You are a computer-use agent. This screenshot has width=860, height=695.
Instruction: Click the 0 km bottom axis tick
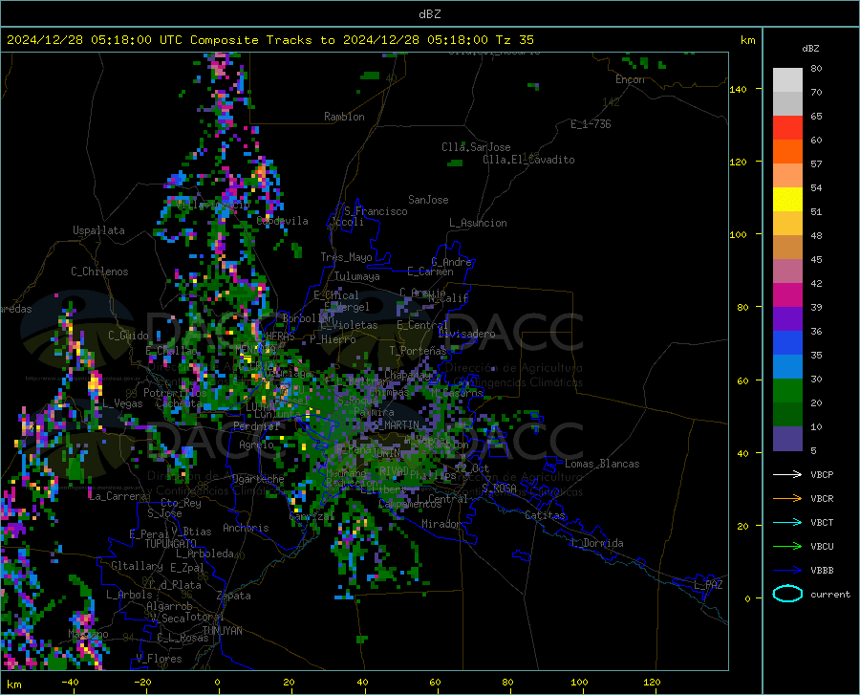tap(218, 682)
